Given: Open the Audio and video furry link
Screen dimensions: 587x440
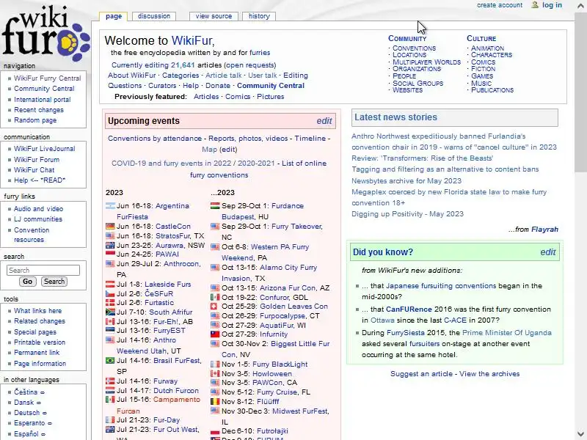Looking at the screenshot, I should pos(39,209).
